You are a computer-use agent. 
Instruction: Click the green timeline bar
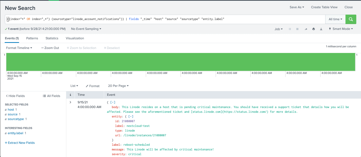pos(180,62)
